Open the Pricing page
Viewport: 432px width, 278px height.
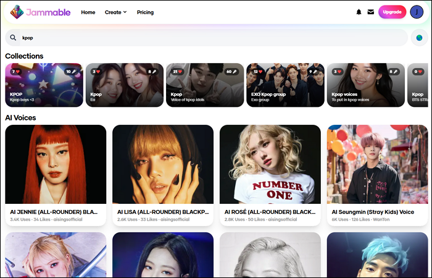point(145,12)
